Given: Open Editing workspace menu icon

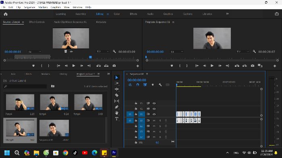Looking at the screenshot, I should (108, 14).
